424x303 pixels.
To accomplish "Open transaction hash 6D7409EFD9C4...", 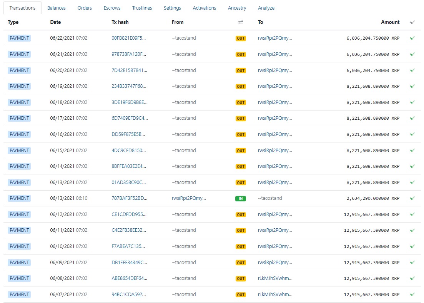I will (130, 118).
